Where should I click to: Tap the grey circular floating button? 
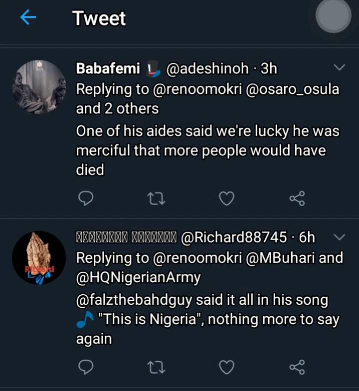pos(333,16)
